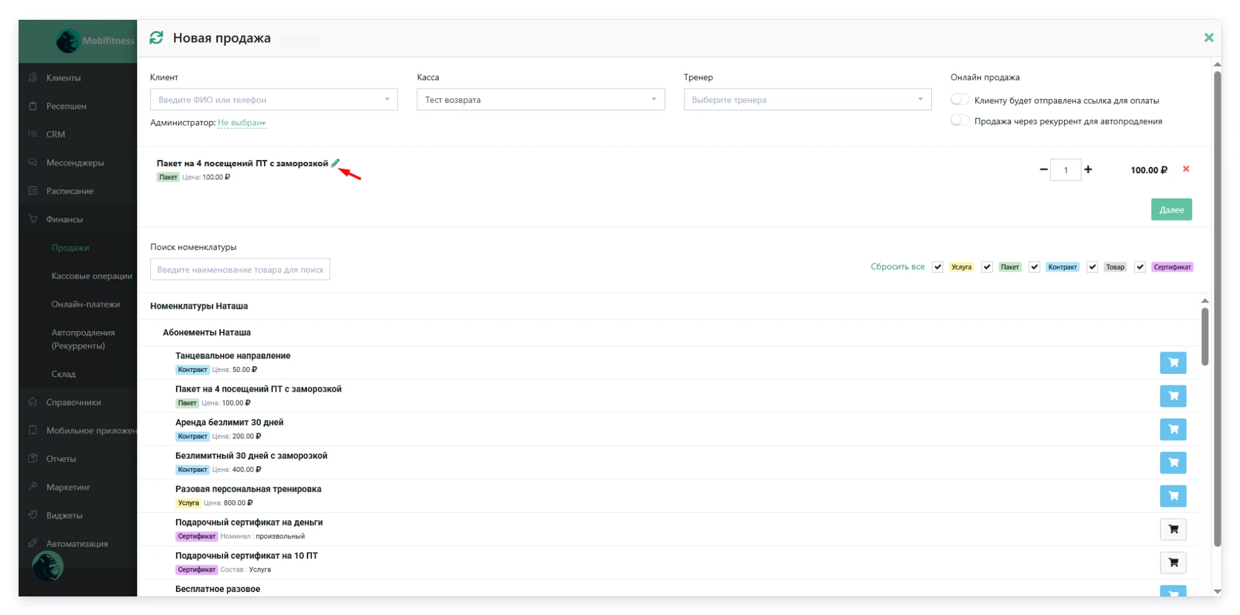The height and width of the screenshot is (615, 1240).
Task: Remove the item with red cross icon
Action: tap(1186, 169)
